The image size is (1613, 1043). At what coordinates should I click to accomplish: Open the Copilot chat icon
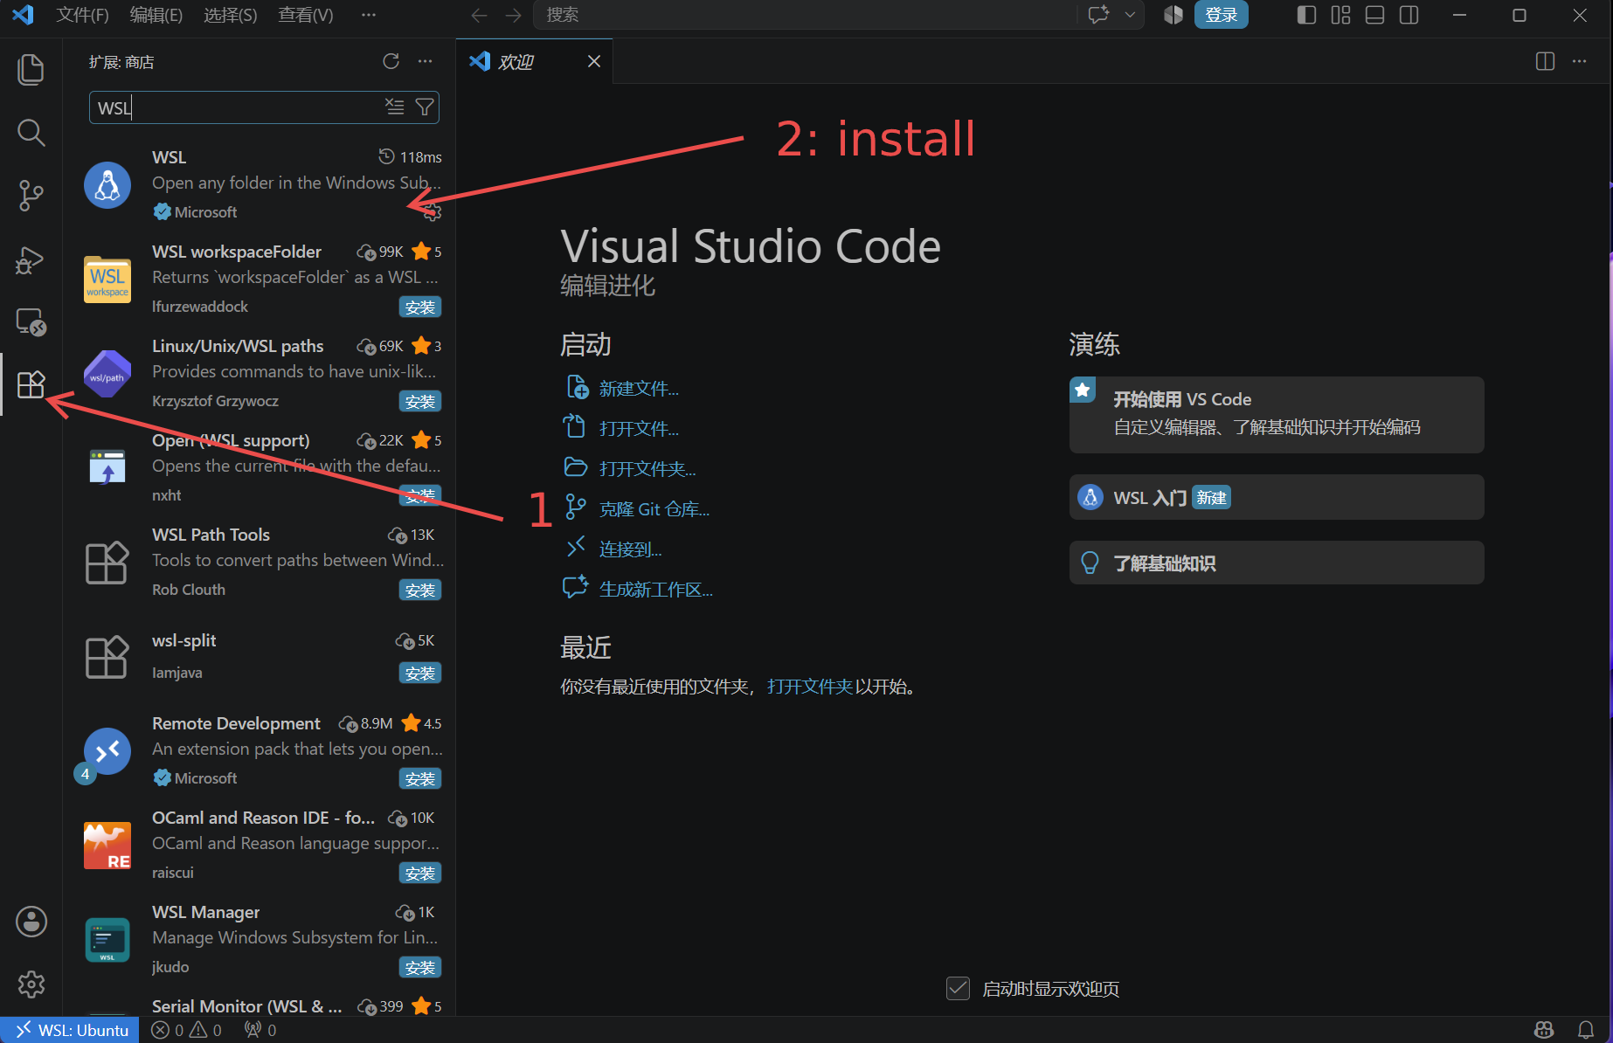[1098, 15]
